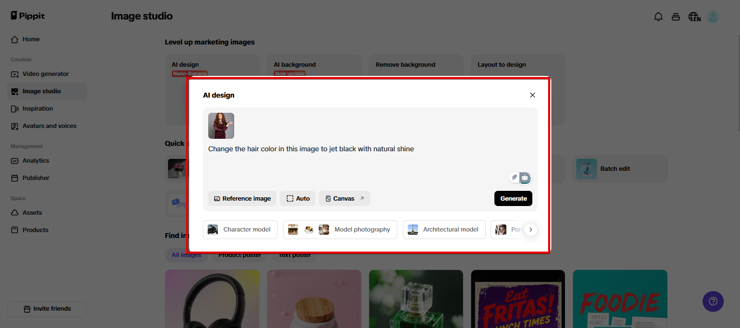
Task: Select the uploaded woman image thumbnail
Action: click(x=221, y=126)
